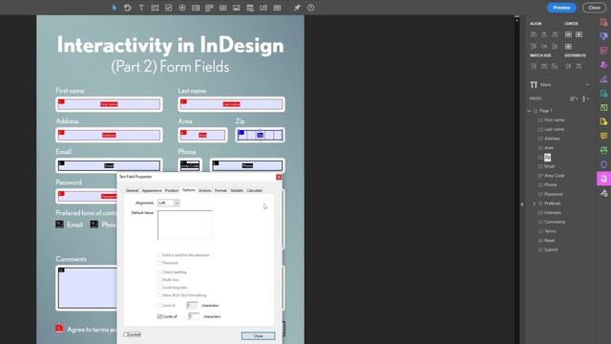
Task: Switch to the Actions tab
Action: click(205, 190)
